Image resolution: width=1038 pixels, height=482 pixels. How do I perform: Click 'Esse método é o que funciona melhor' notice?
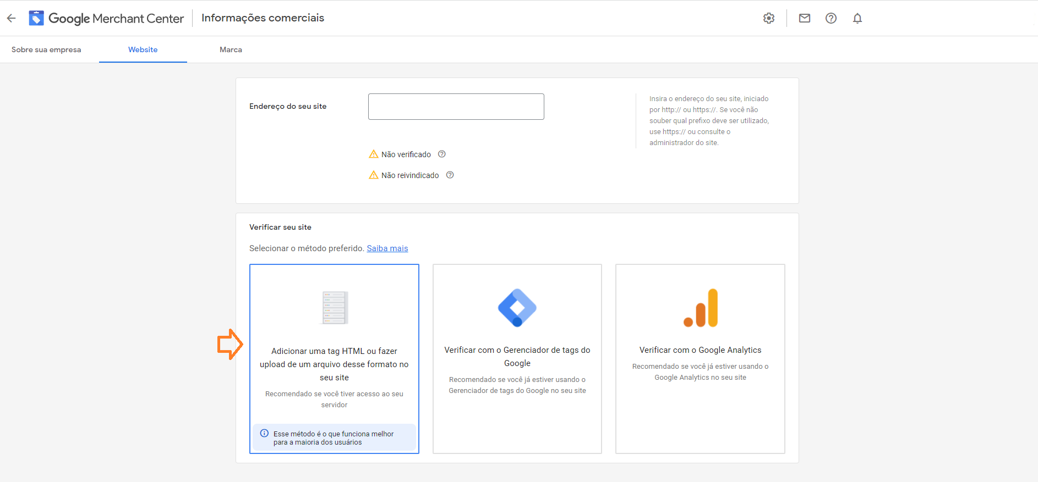[x=334, y=438]
